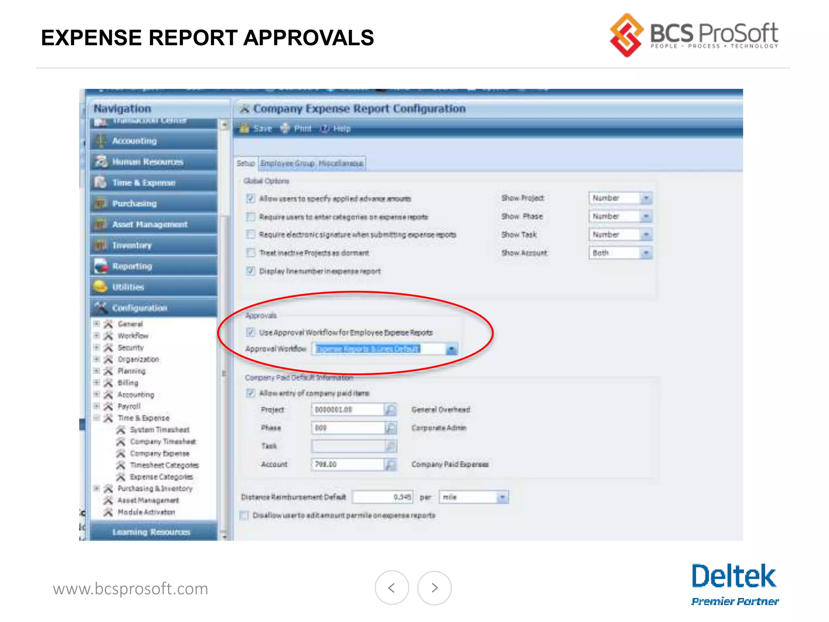Image resolution: width=829 pixels, height=622 pixels.
Task: Open www.bcsprosoft.com link
Action: (x=130, y=589)
